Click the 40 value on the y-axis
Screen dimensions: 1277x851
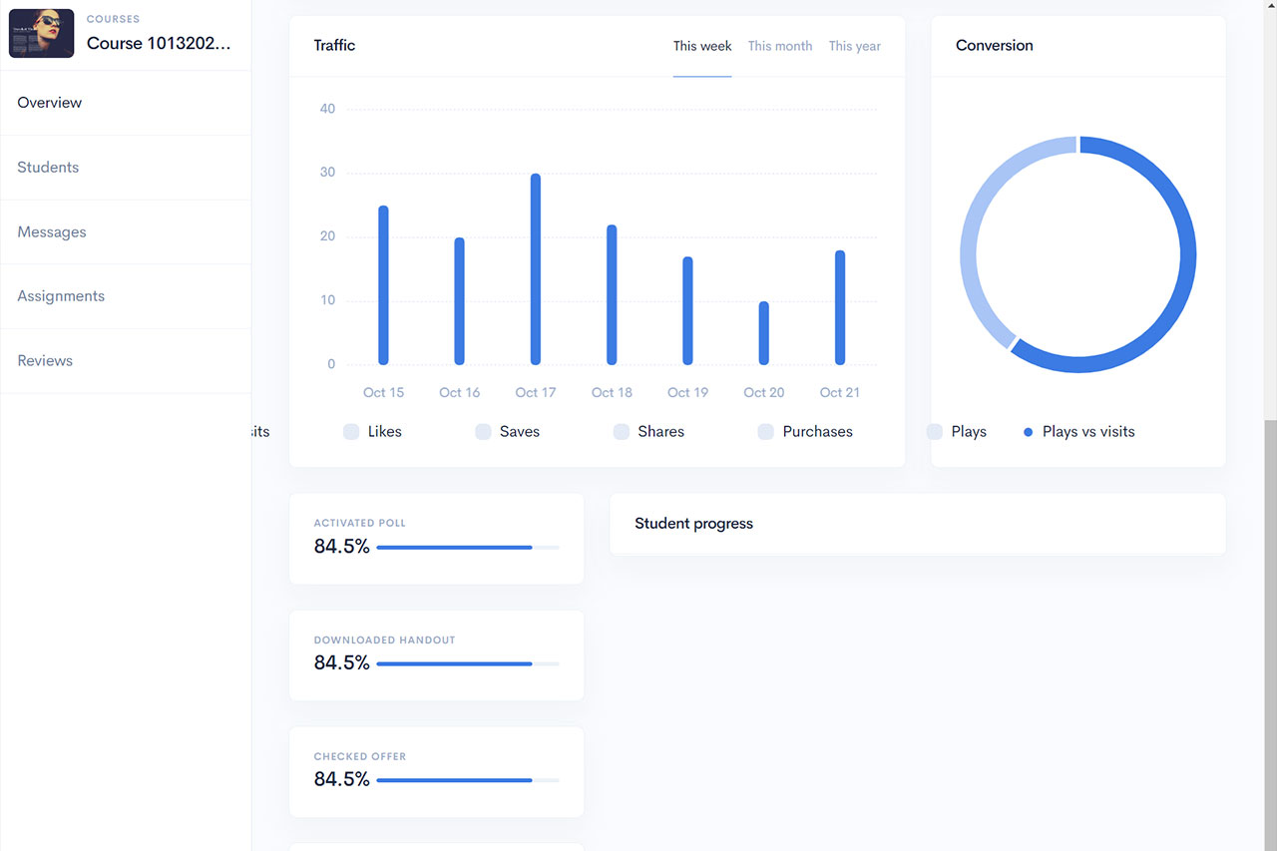[x=327, y=109]
